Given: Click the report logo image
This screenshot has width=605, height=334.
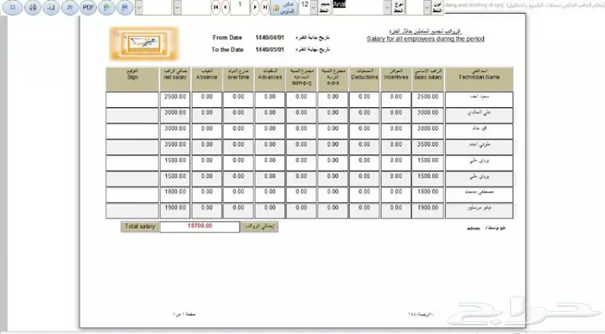Looking at the screenshot, I should (144, 43).
